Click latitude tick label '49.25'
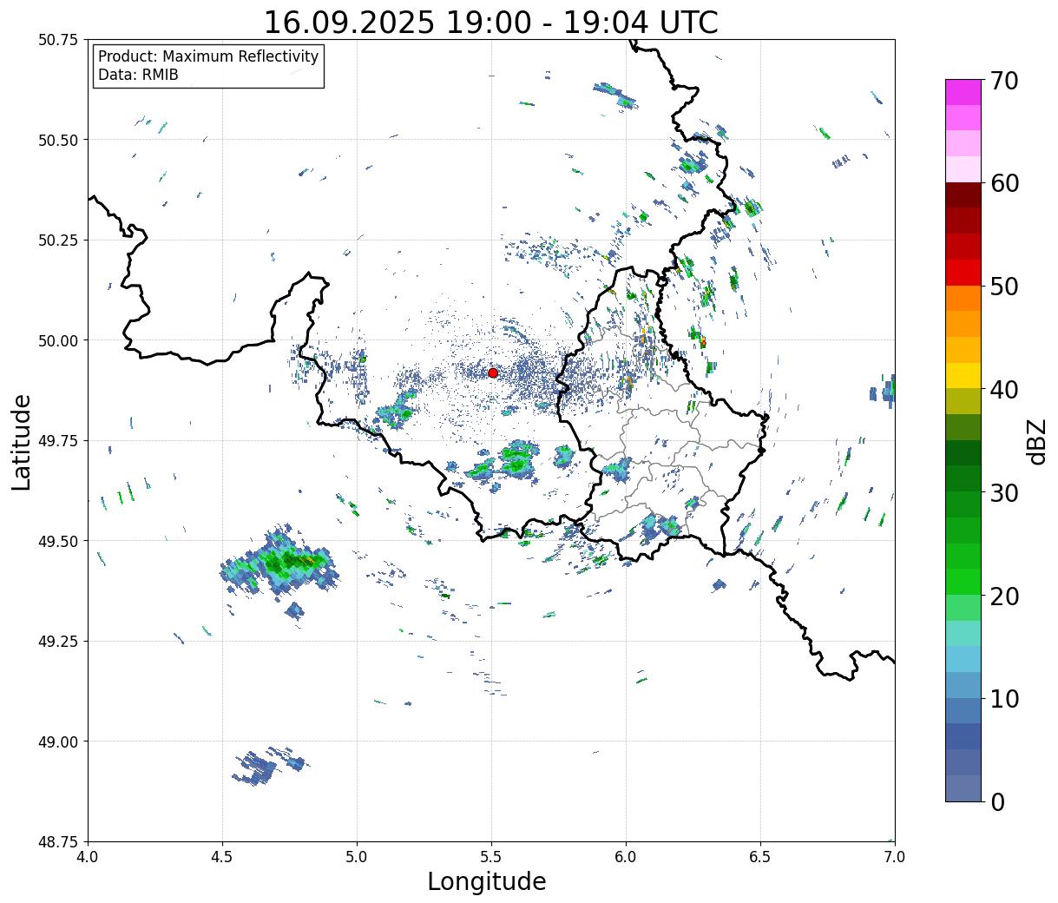Image resolution: width=1058 pixels, height=903 pixels. (58, 641)
